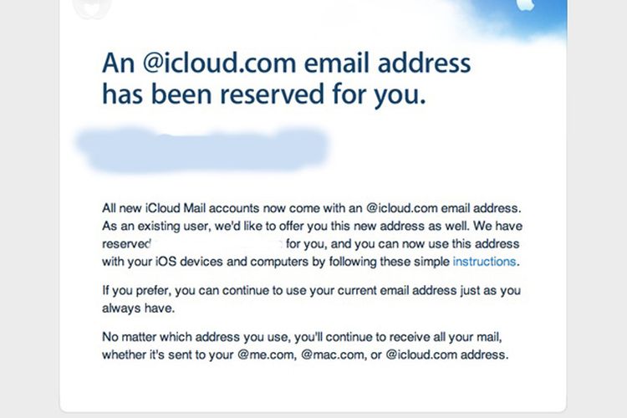Viewport: 627px width, 418px height.
Task: Click the sentence starting "All new iCloud Mail accounts"
Action: pos(312,208)
